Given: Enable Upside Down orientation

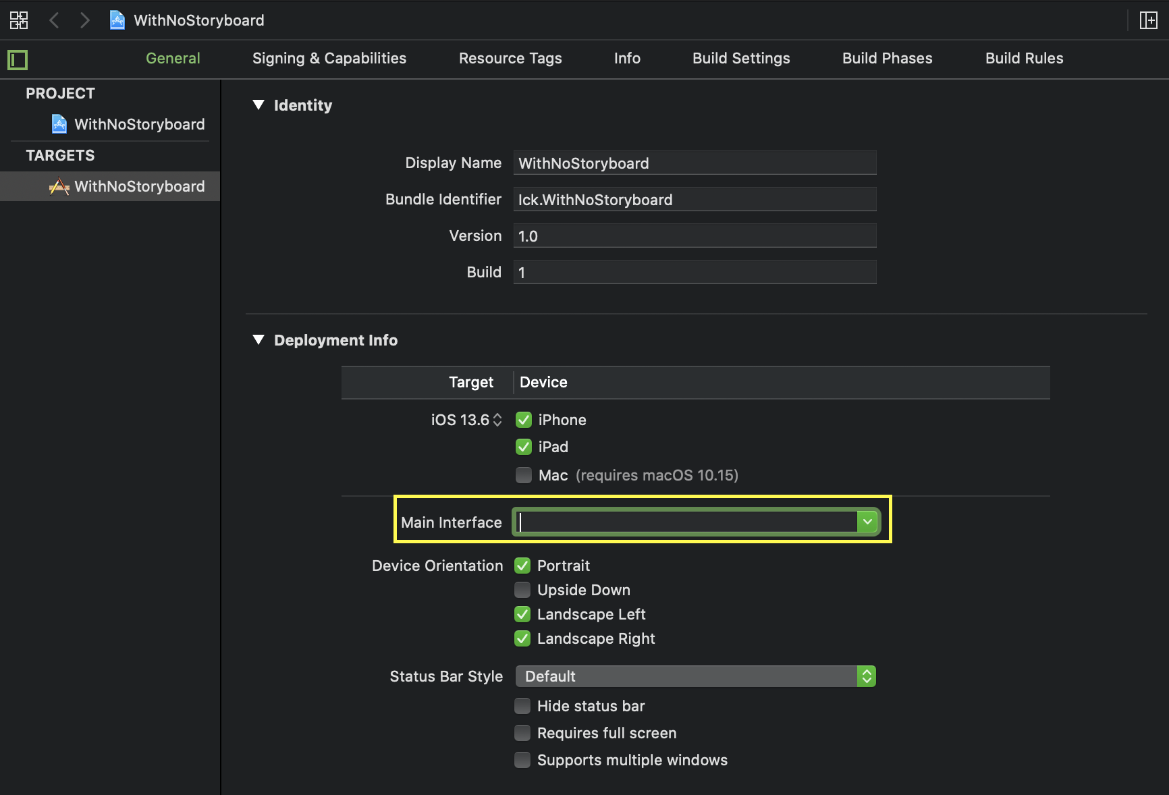Looking at the screenshot, I should 522,590.
